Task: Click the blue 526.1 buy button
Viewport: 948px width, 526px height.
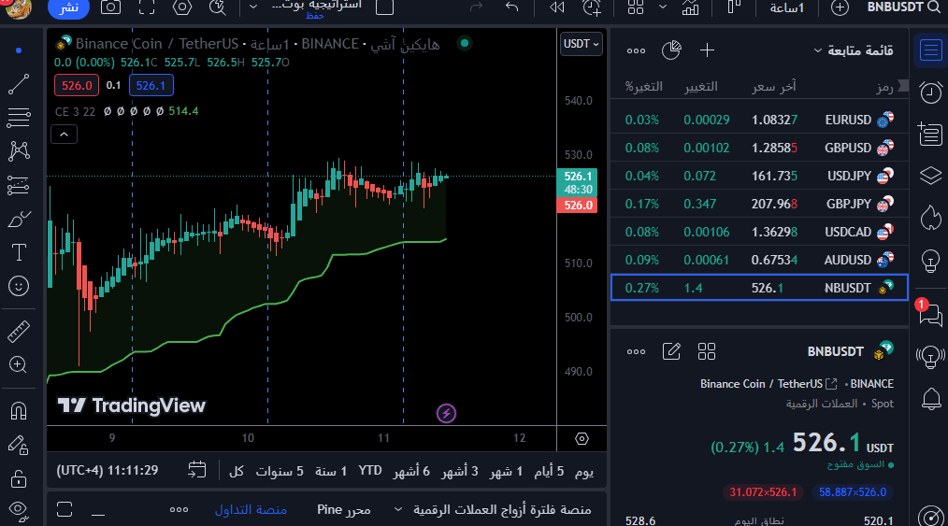Action: tap(151, 85)
